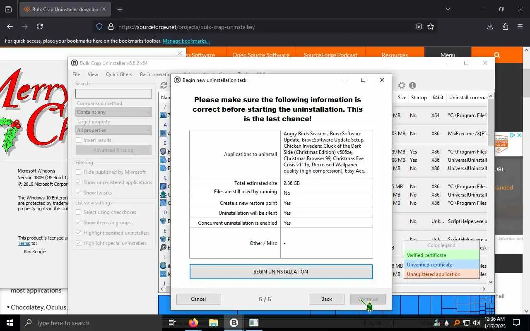Click BEGIN UNINSTALLATION button

point(281,272)
